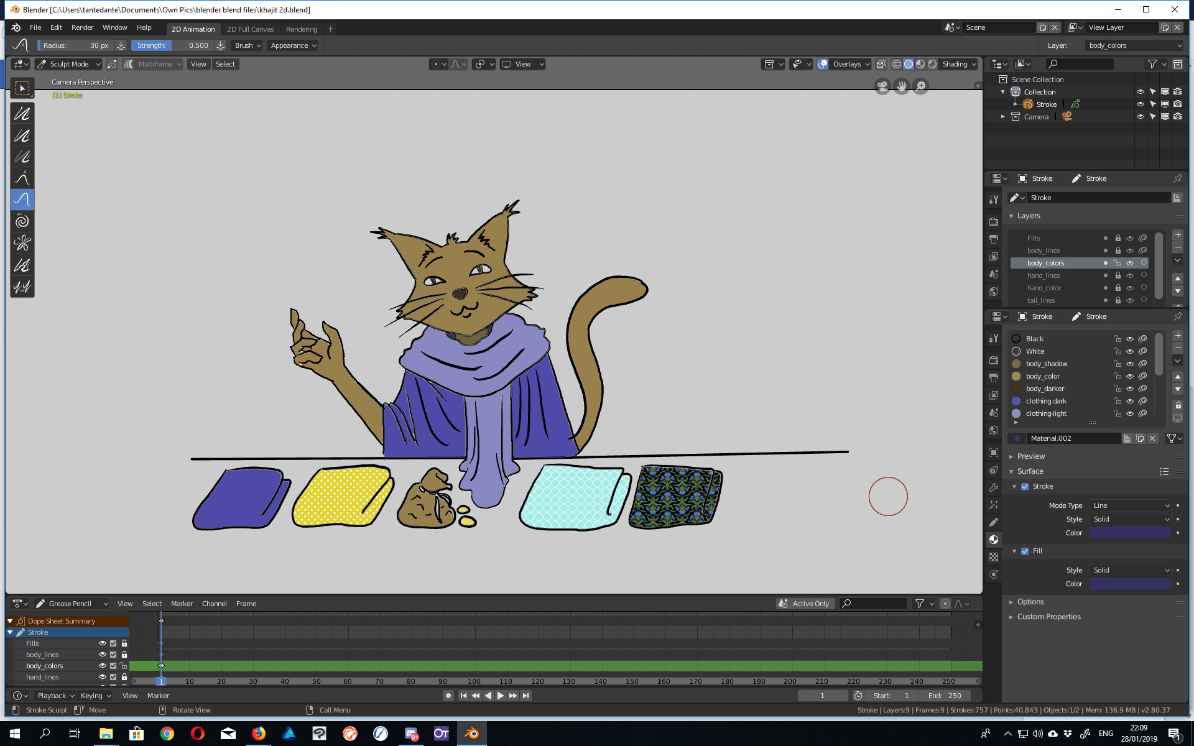This screenshot has width=1194, height=746.
Task: Click the Stroke color swatch
Action: (x=1130, y=533)
